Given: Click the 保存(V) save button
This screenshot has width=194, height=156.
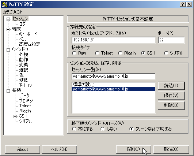Looking at the screenshot, I should tap(171, 96).
